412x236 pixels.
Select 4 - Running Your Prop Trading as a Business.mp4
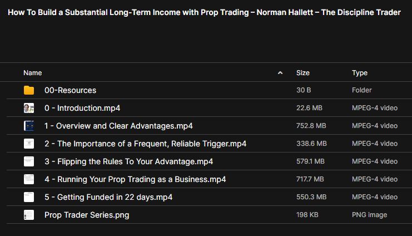pyautogui.click(x=135, y=179)
